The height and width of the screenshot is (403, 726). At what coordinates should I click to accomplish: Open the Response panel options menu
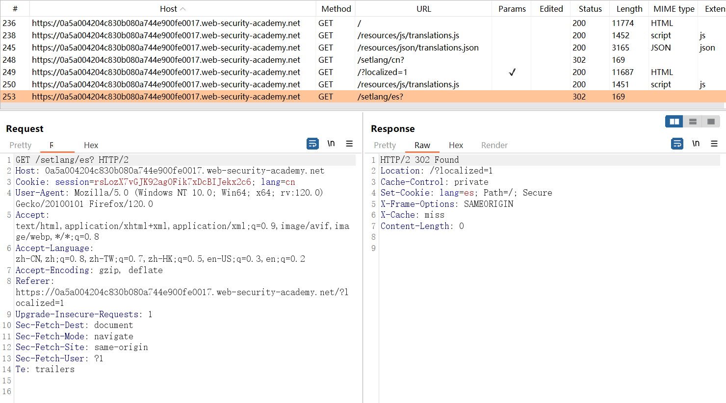714,144
